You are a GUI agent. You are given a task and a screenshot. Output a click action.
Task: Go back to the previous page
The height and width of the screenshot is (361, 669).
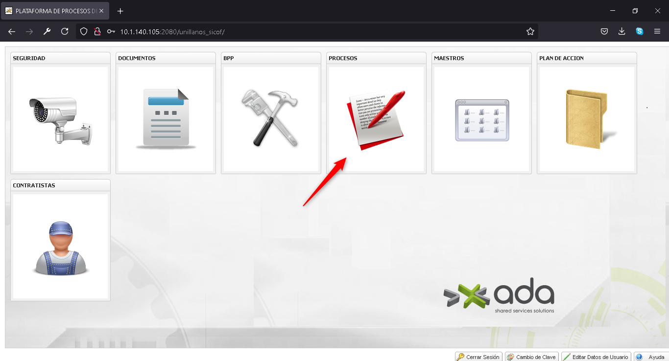[x=12, y=31]
